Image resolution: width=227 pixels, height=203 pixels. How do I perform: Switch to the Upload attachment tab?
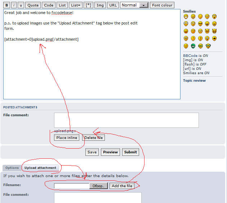40,168
